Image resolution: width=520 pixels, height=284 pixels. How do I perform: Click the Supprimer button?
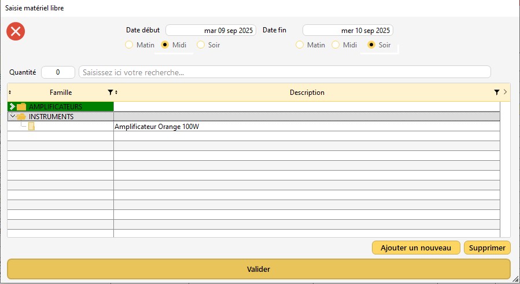coord(487,248)
